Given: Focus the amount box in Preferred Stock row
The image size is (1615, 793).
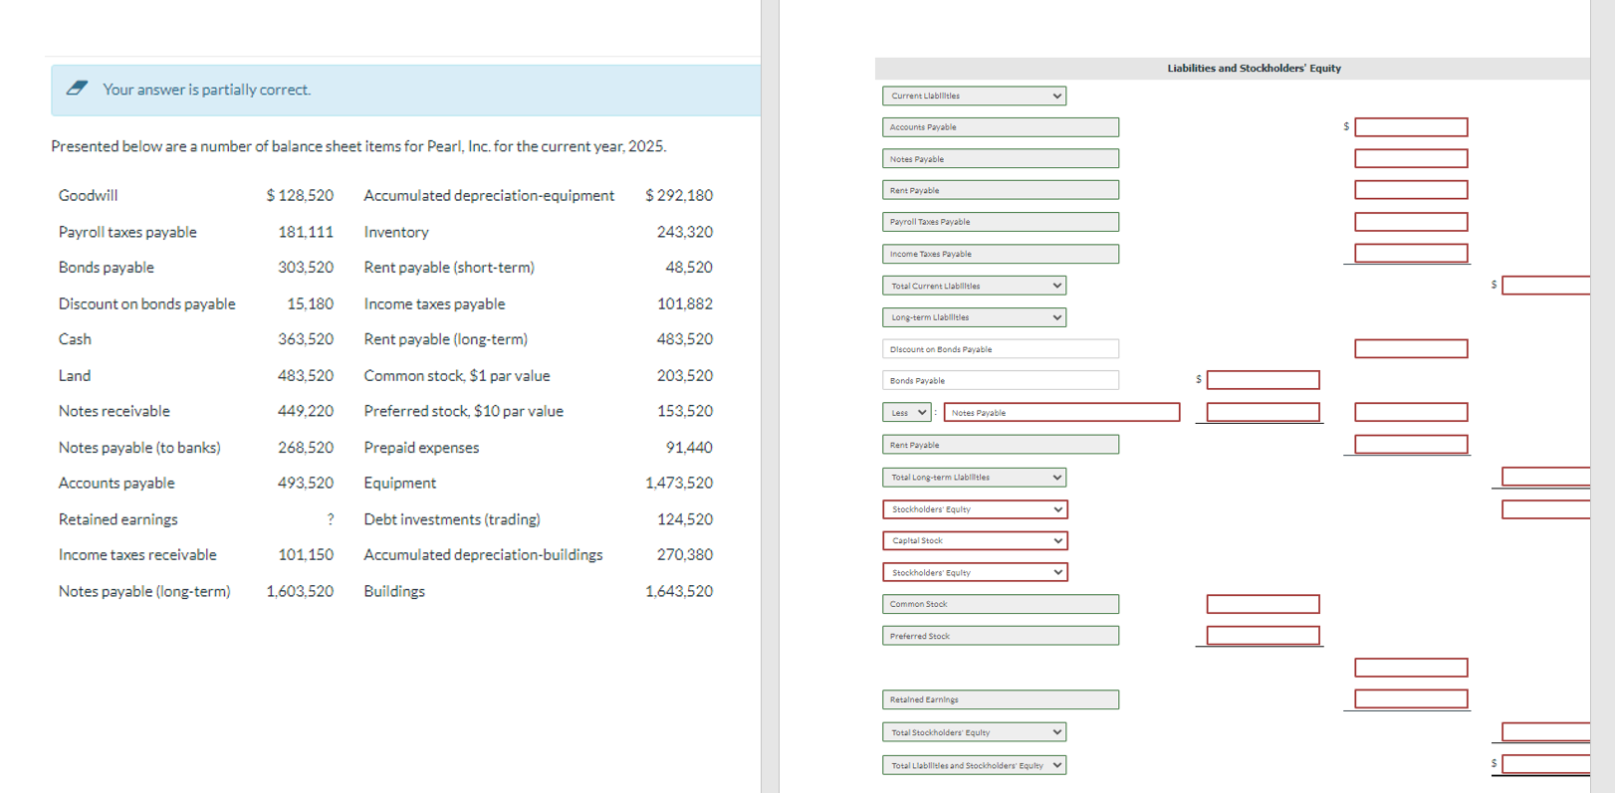Looking at the screenshot, I should (x=1264, y=635).
